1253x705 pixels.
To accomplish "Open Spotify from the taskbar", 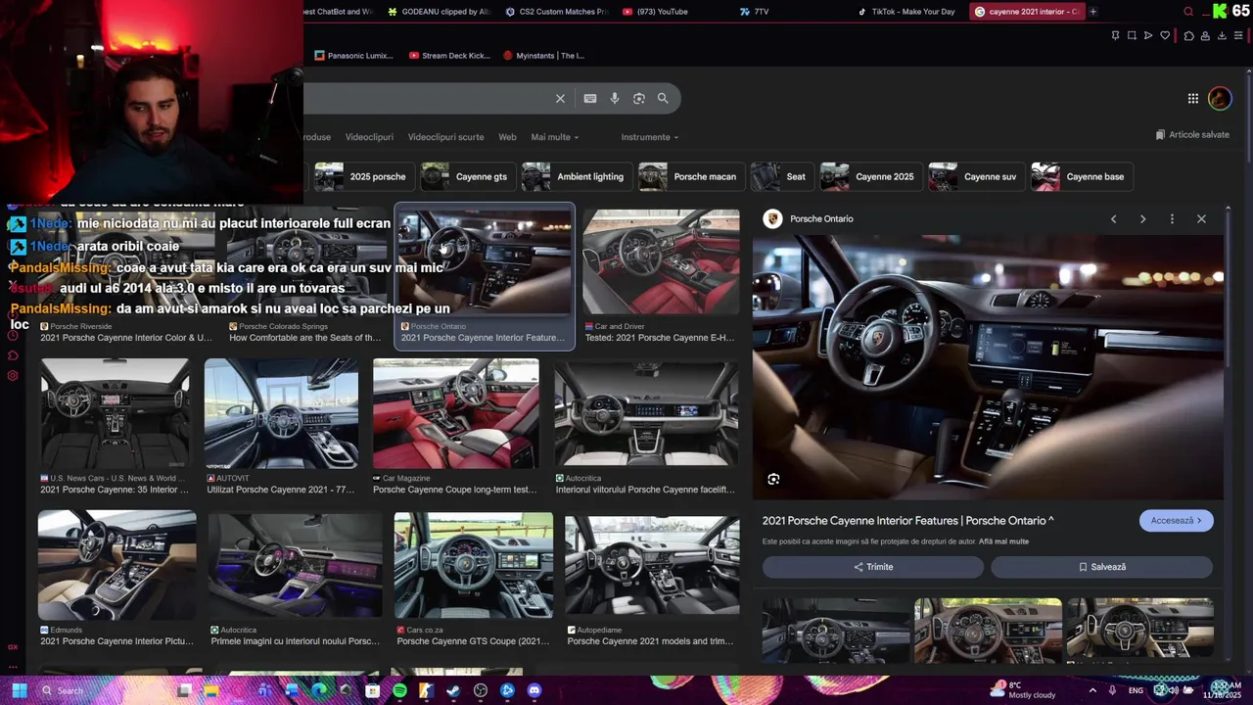I will 399,690.
